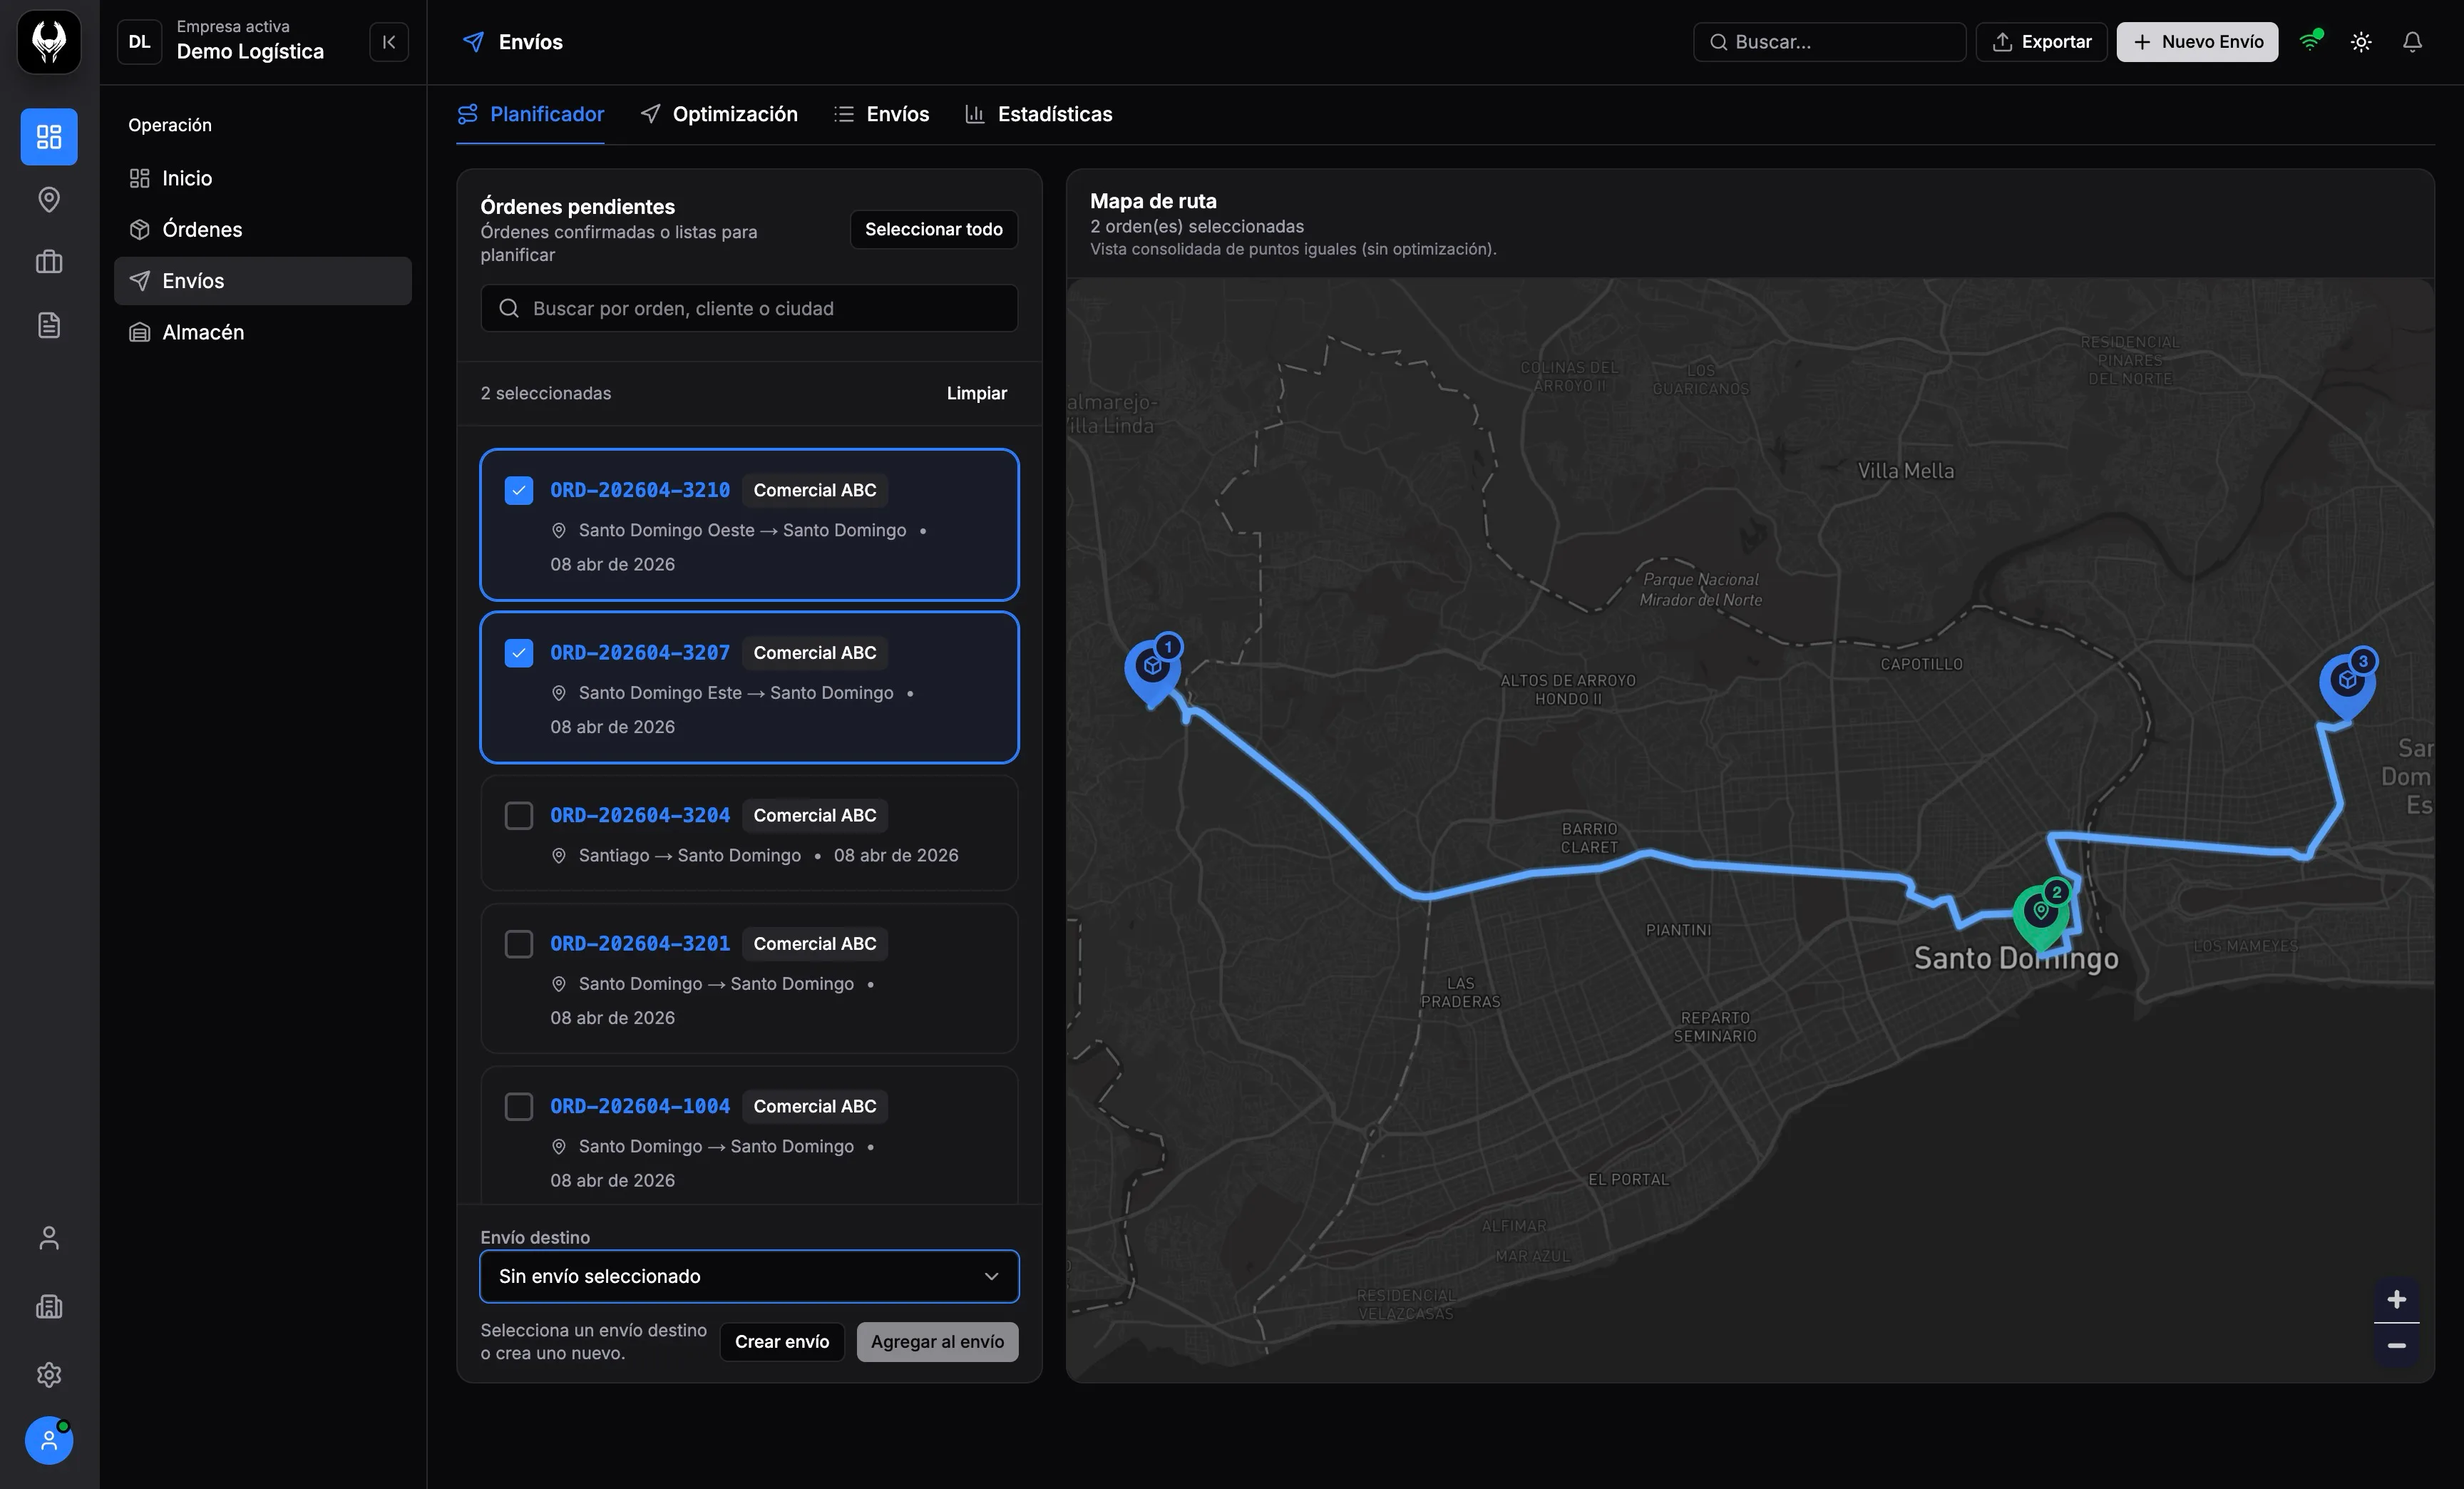Uncheck order ORD-202604-3210
Image resolution: width=2464 pixels, height=1489 pixels.
pos(518,490)
